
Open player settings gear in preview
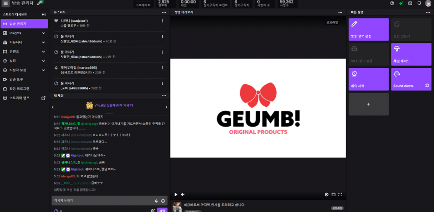327,195
